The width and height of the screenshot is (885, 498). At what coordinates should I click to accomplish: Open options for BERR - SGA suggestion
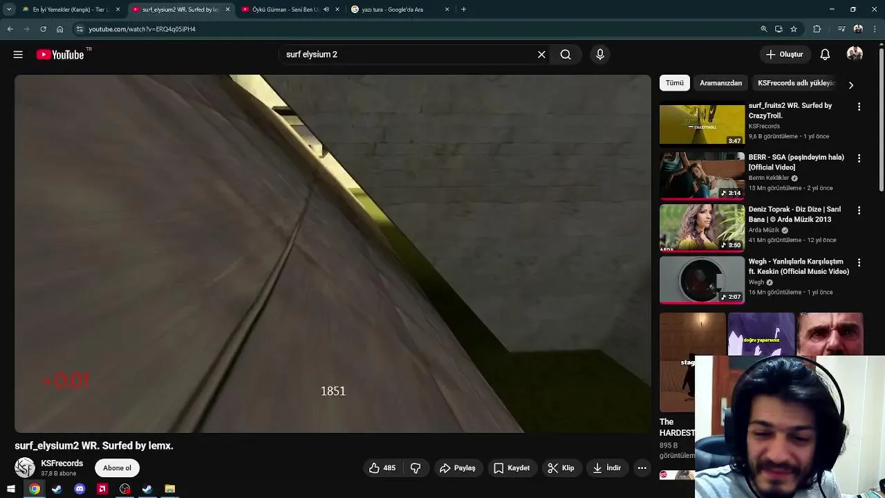pyautogui.click(x=859, y=158)
